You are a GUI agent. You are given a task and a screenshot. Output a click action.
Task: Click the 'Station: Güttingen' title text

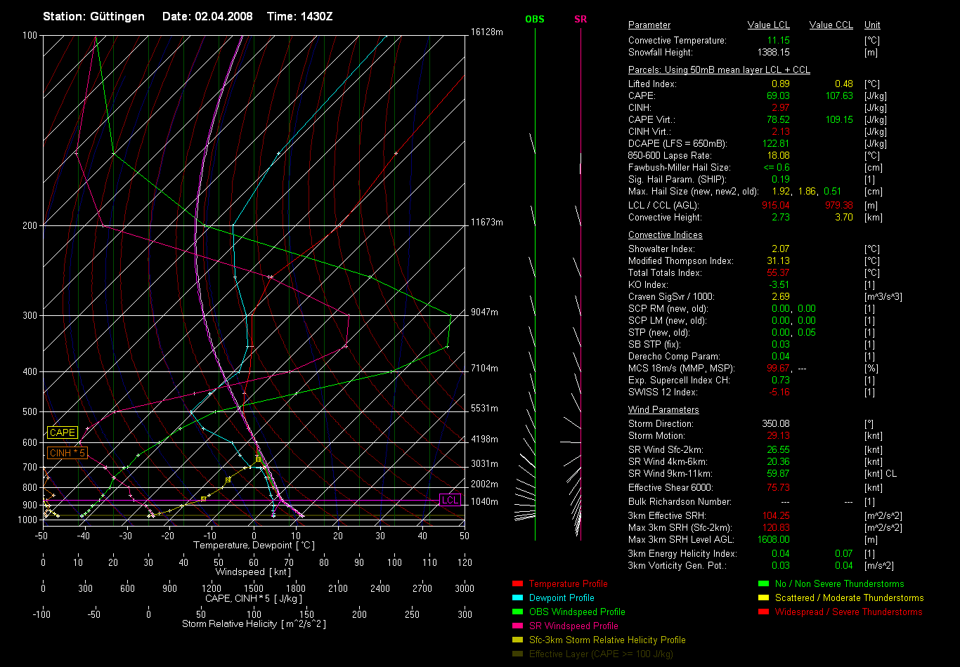[x=94, y=16]
